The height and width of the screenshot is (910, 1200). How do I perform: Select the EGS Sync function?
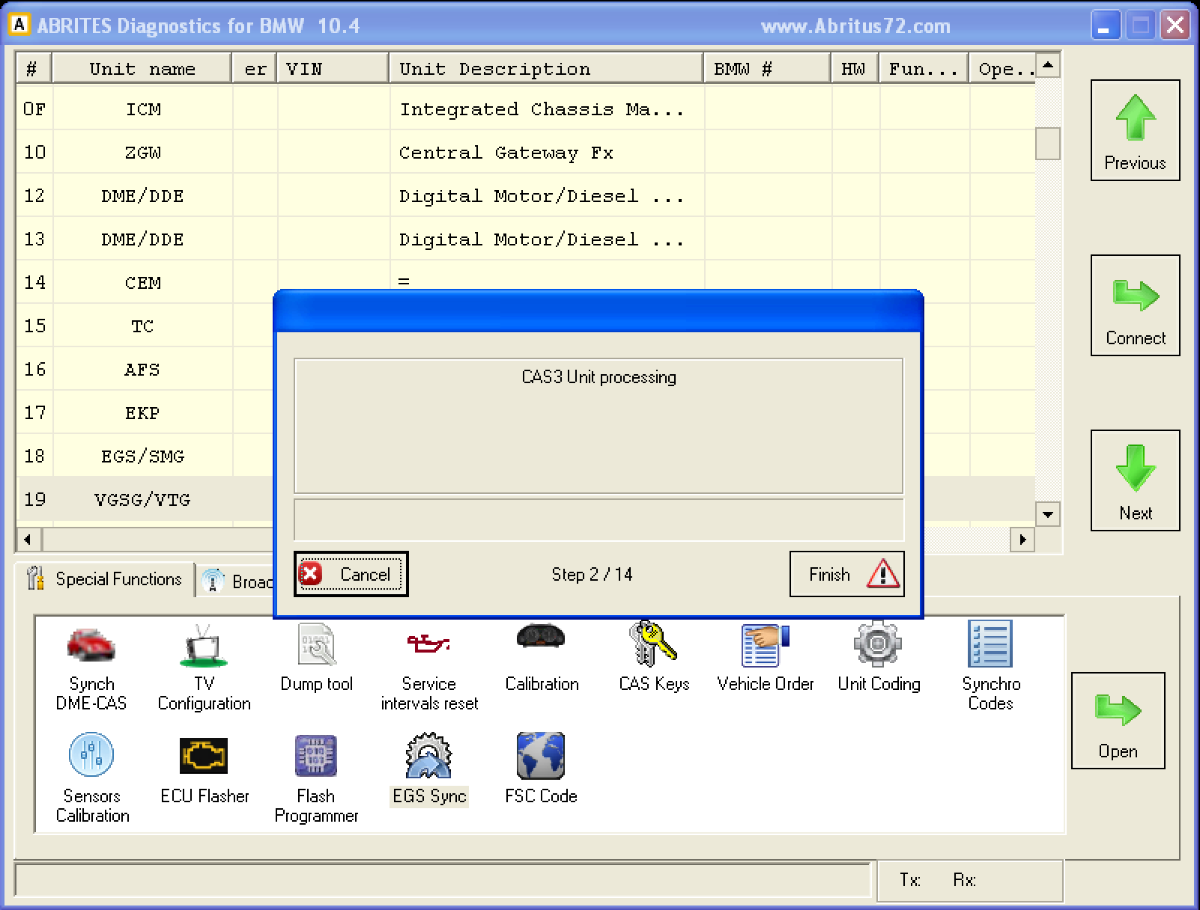point(429,770)
